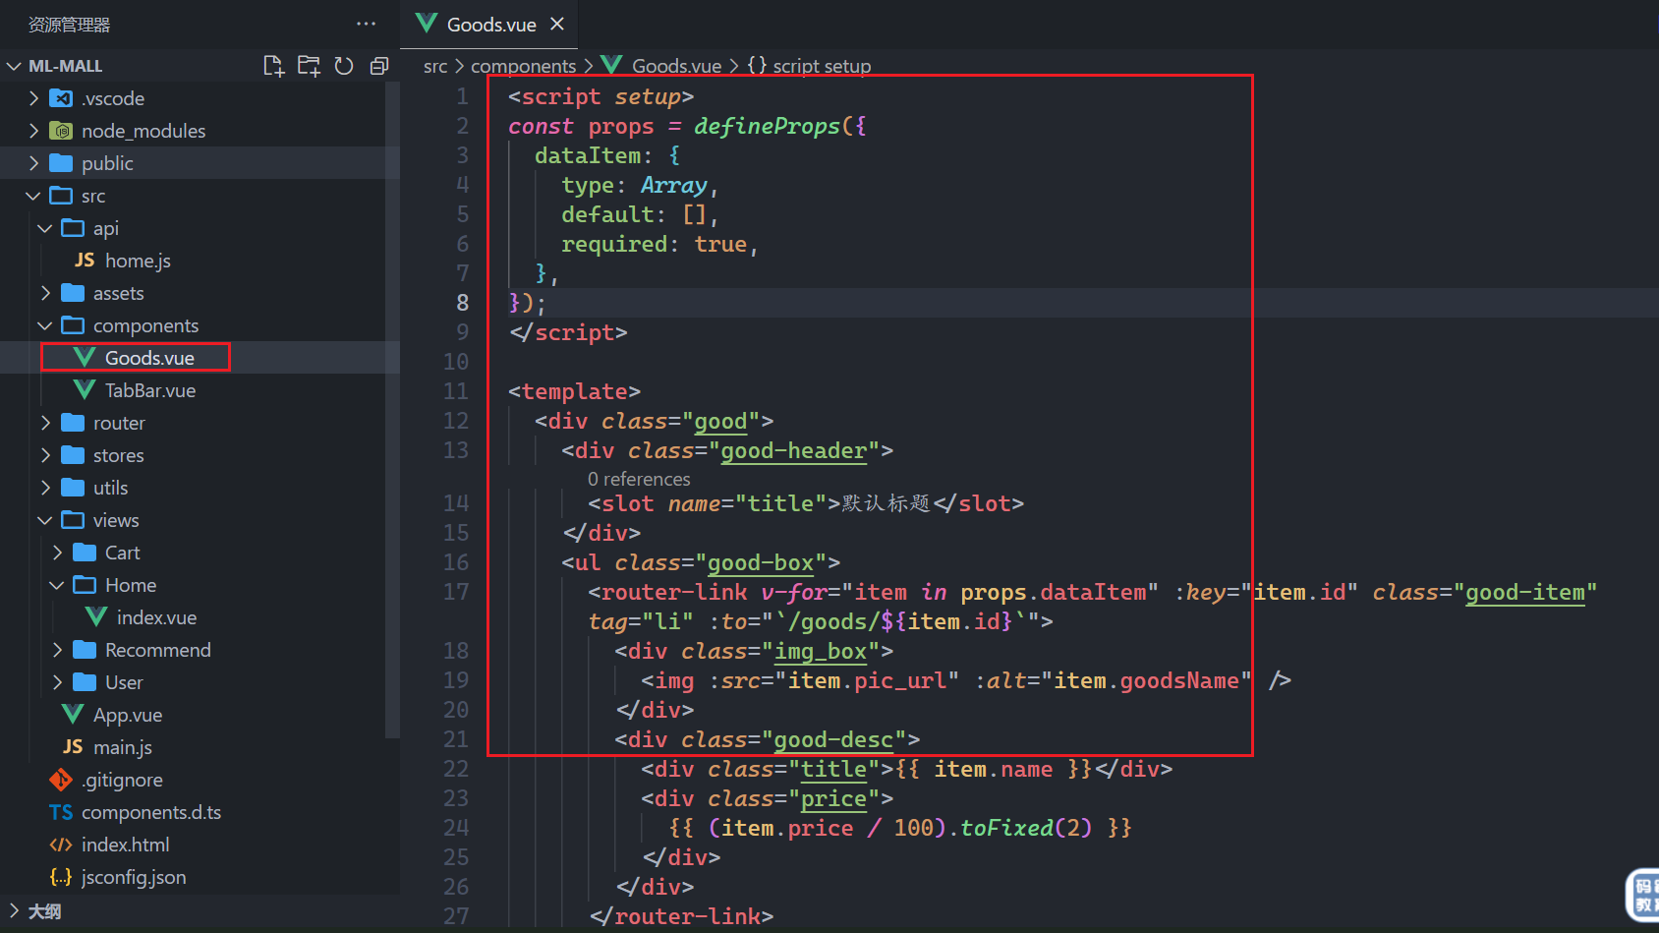Expand the utils folder
The height and width of the screenshot is (933, 1659).
pos(45,488)
